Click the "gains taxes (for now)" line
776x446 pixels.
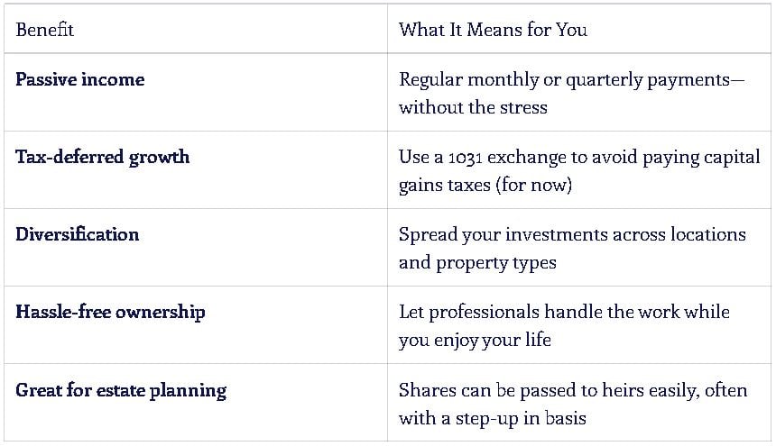485,186
